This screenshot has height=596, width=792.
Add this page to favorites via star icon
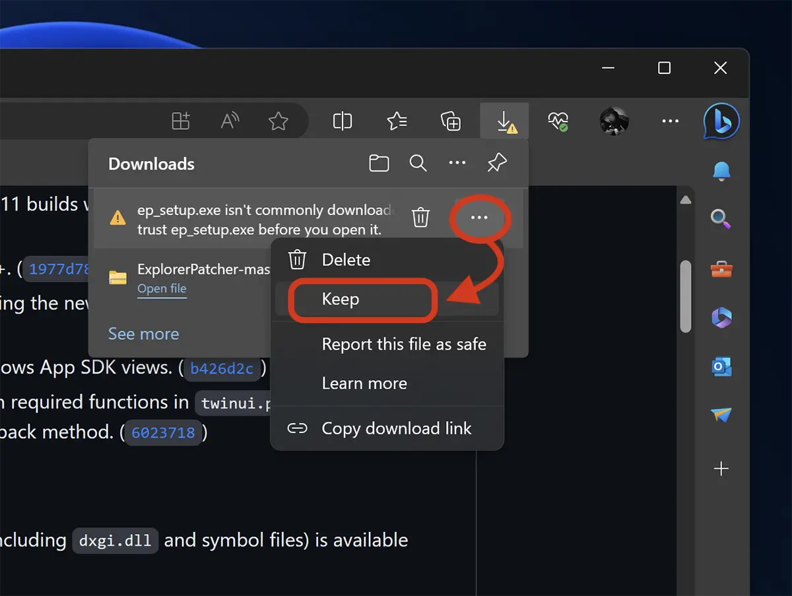coord(278,121)
